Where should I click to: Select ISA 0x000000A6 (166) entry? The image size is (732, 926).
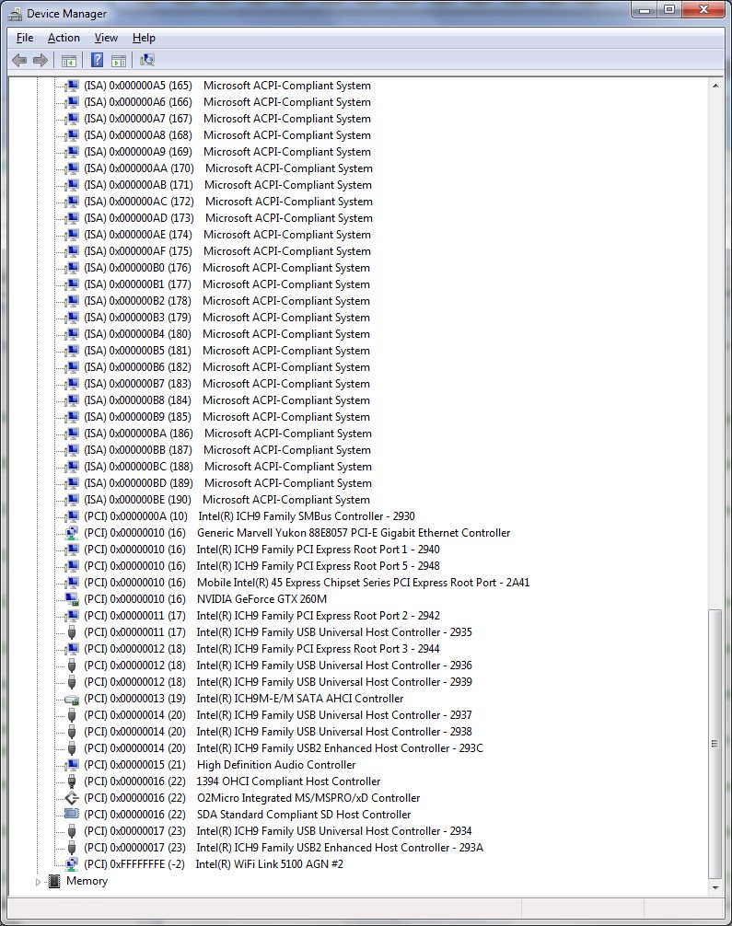coord(227,102)
